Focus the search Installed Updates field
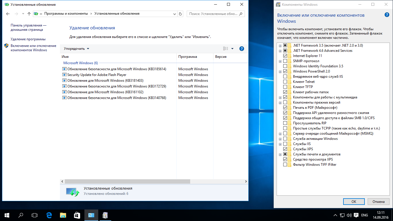This screenshot has width=393, height=221. 216,14
